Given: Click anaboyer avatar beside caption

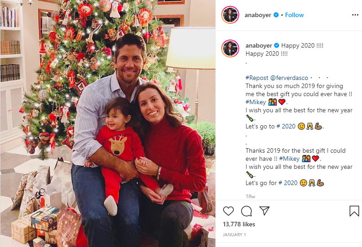Looking at the screenshot, I should tap(230, 49).
